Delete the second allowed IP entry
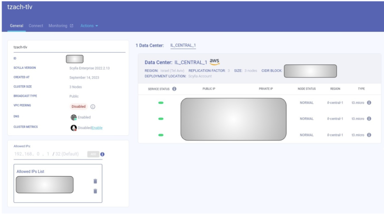 coord(95,191)
